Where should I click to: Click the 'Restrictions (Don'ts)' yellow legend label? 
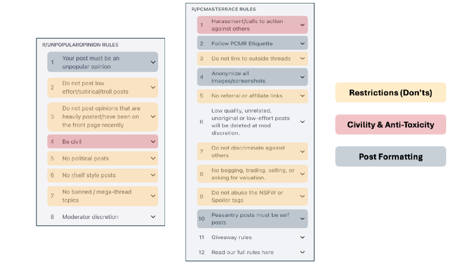(390, 92)
